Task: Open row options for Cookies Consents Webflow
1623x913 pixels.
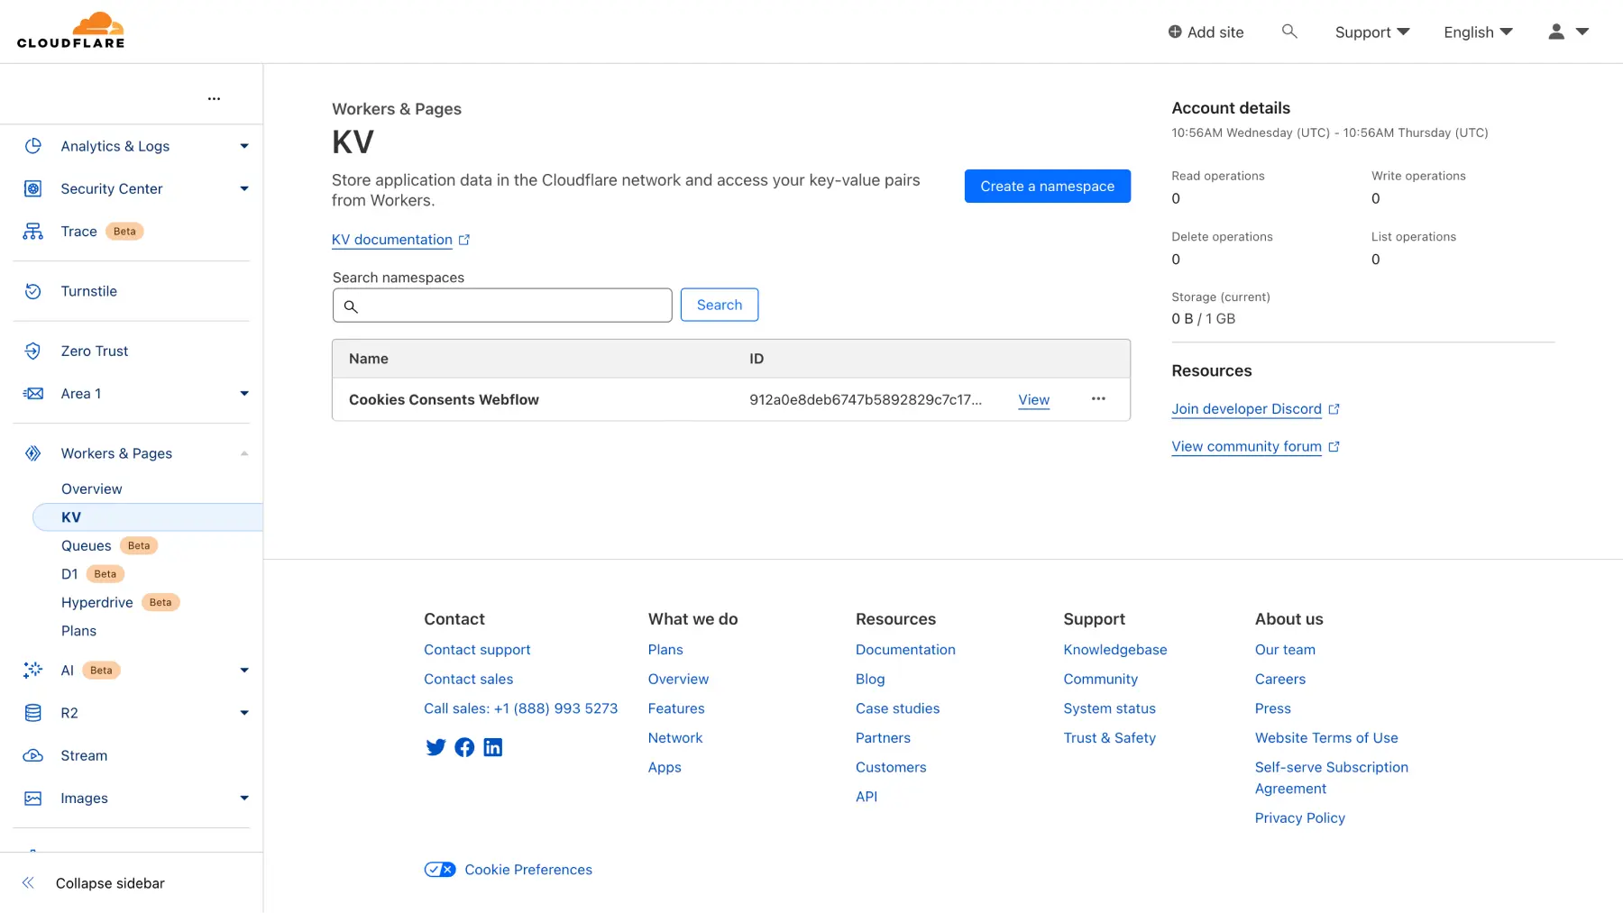Action: click(1098, 398)
